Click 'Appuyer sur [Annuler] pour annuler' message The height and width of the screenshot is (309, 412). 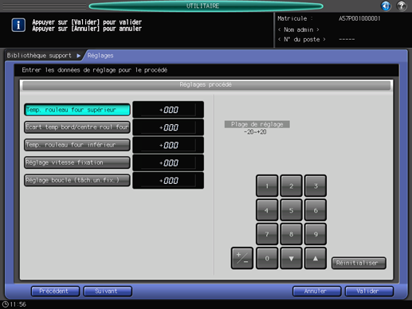point(87,29)
